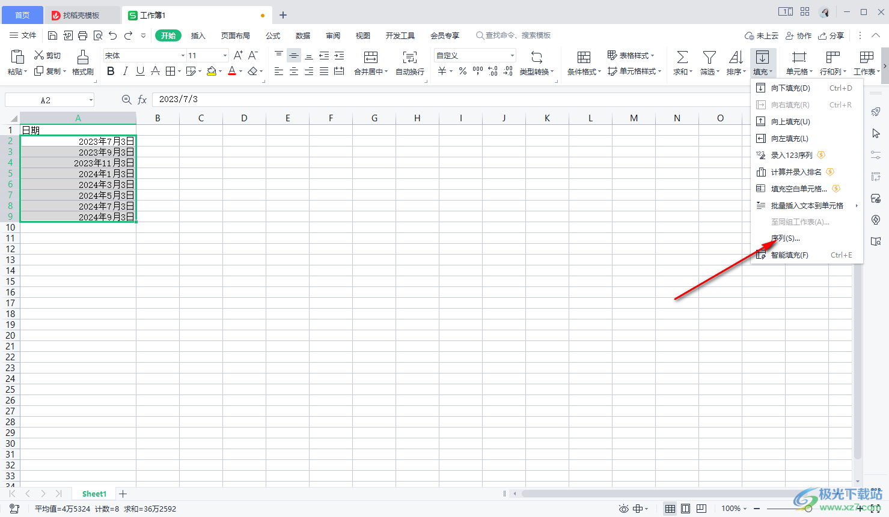Click the cloud sync status button

tap(762, 35)
